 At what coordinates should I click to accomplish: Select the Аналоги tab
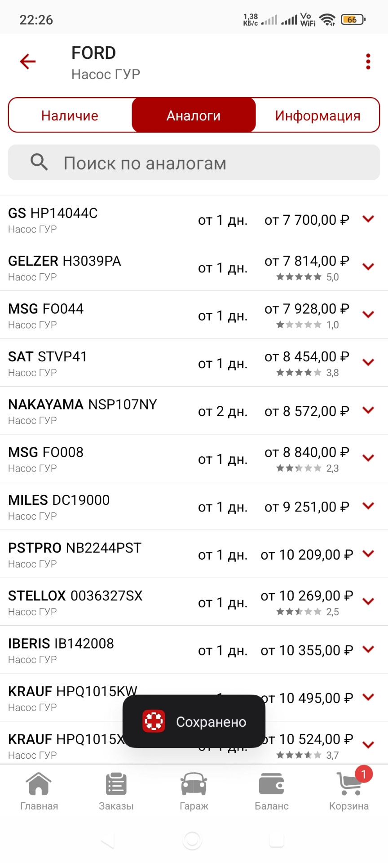coord(194,116)
